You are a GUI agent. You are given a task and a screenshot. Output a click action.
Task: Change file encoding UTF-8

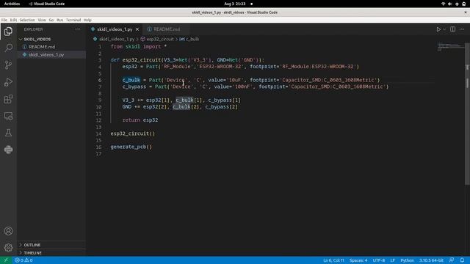click(x=379, y=260)
